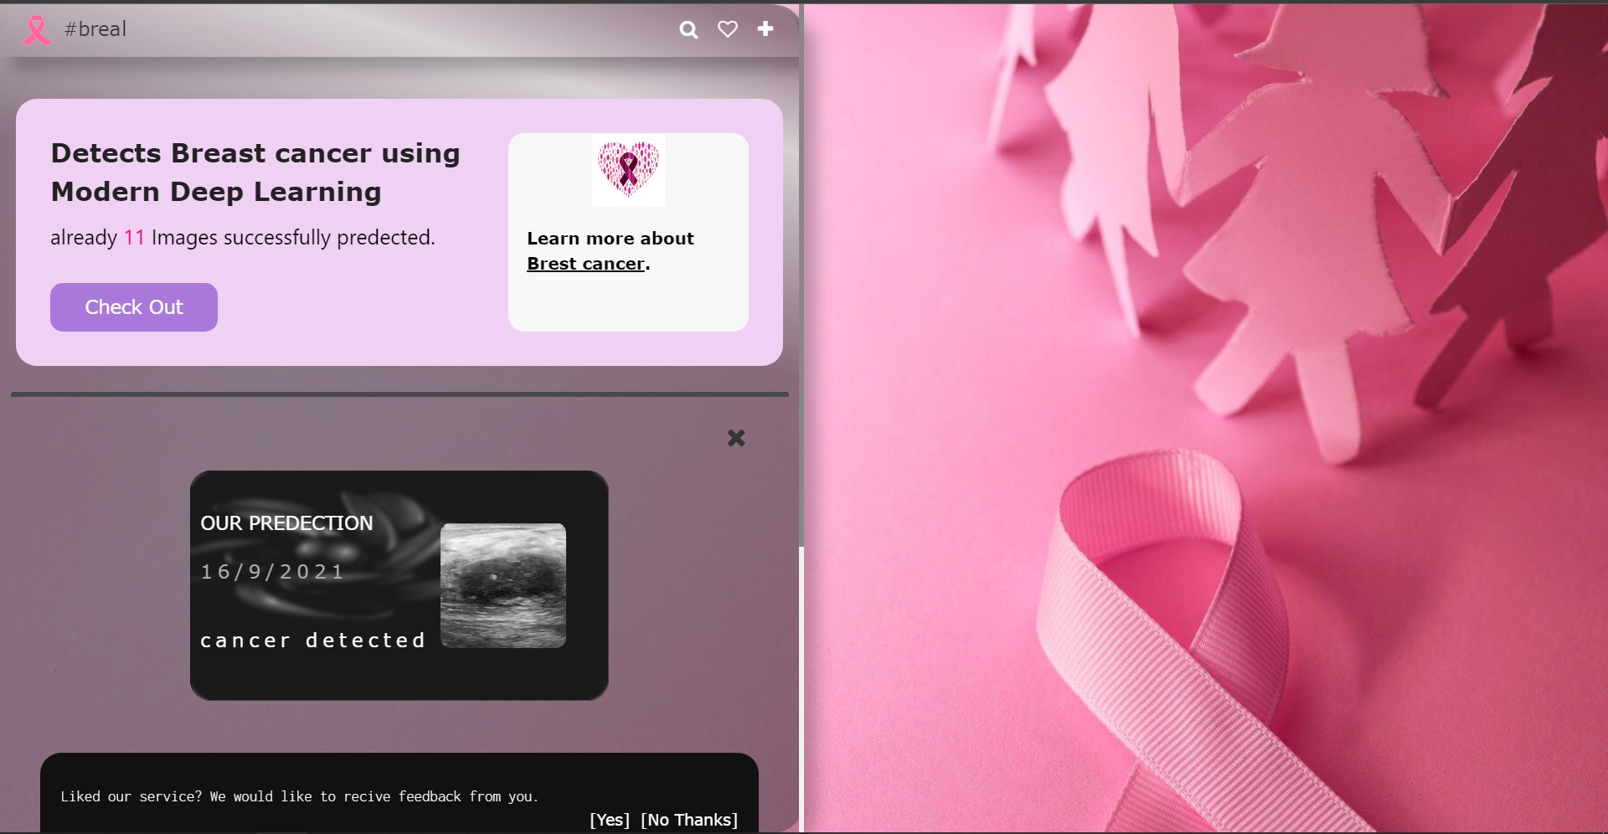Click the #breal site title
Image resolution: width=1608 pixels, height=834 pixels.
96,29
